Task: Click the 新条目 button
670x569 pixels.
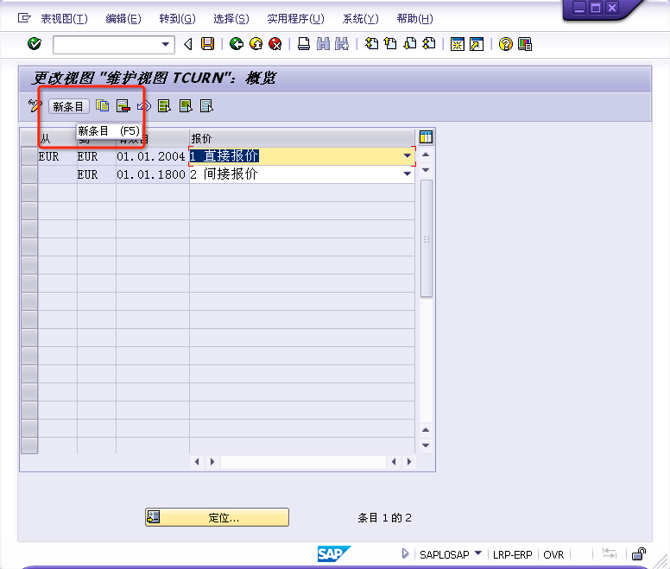Action: pyautogui.click(x=68, y=106)
